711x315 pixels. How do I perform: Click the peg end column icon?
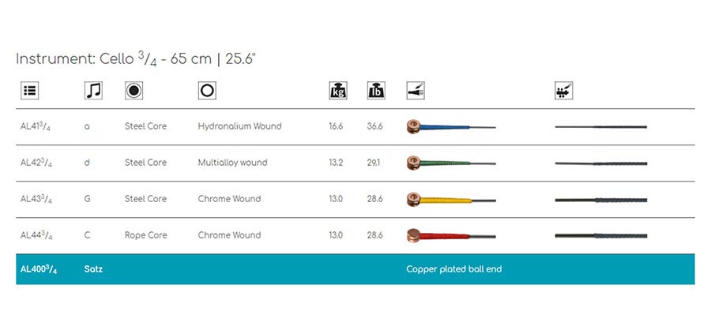coord(563,91)
